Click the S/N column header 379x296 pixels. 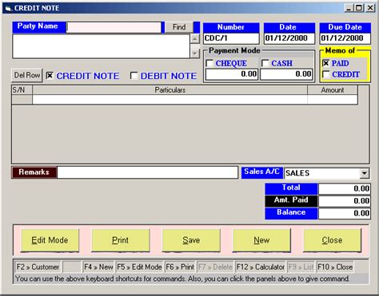click(x=22, y=90)
